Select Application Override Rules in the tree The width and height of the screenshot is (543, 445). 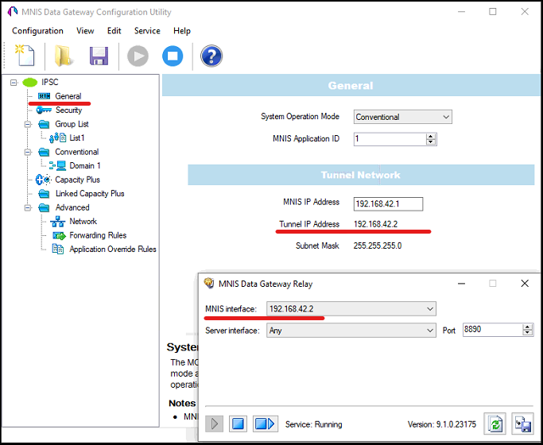click(x=113, y=250)
